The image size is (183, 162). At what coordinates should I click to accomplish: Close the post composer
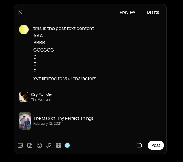[20, 12]
